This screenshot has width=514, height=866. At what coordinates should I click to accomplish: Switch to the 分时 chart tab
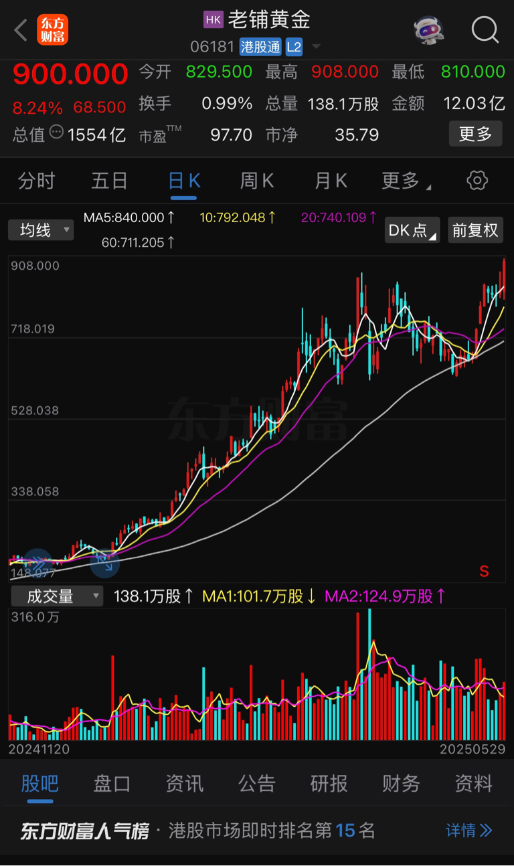[36, 181]
